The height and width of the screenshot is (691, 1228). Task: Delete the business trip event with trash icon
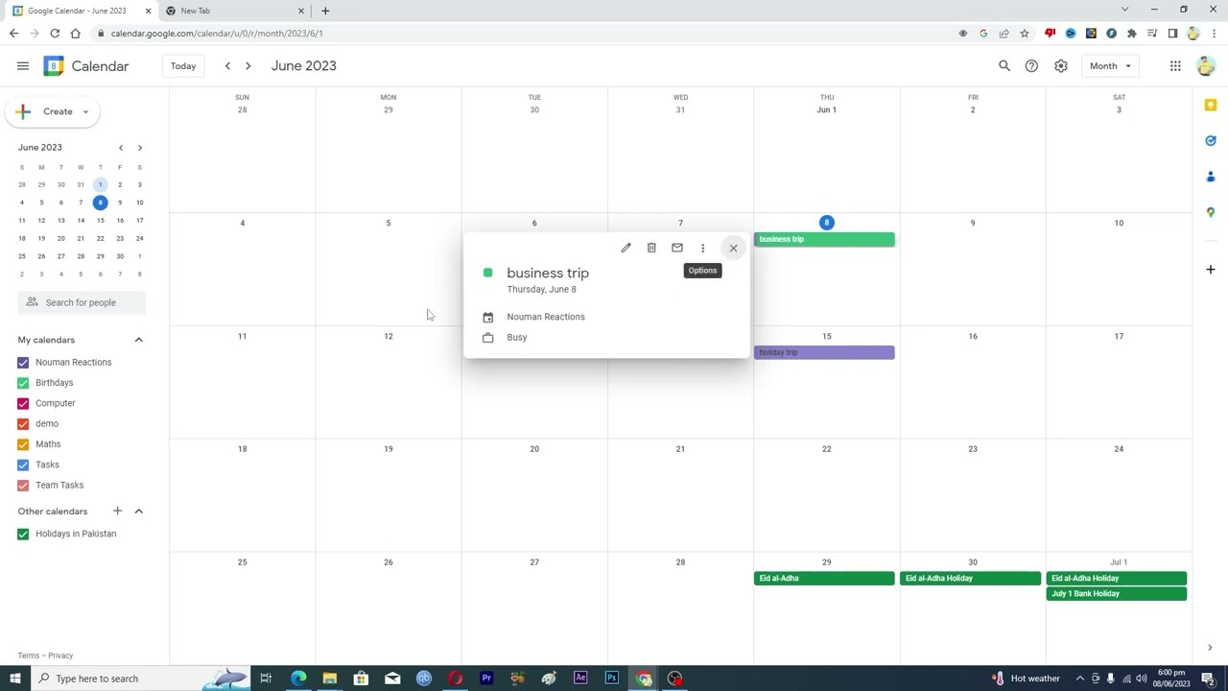coord(651,248)
